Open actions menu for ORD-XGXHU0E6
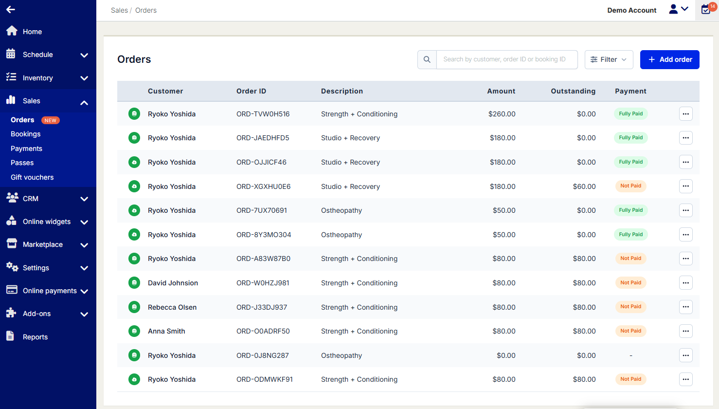 [x=686, y=186]
